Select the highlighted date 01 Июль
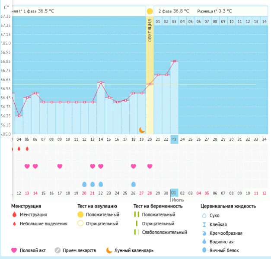The height and width of the screenshot is (259, 271). (174, 193)
